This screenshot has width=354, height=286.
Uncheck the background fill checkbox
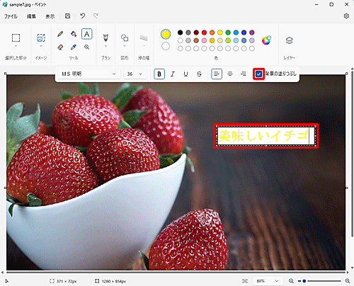coord(258,74)
